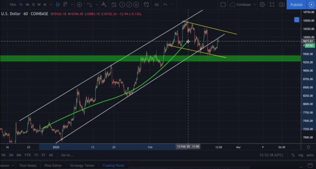Screen dimensions: 316x169
Task: Click the play icon next to Publish
Action: pos(311,4)
